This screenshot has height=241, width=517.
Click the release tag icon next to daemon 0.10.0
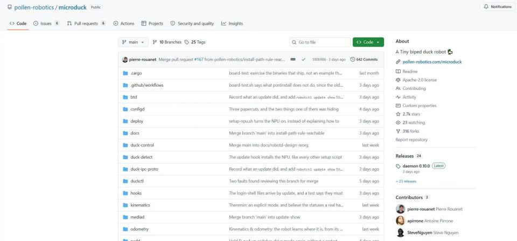pyautogui.click(x=398, y=166)
